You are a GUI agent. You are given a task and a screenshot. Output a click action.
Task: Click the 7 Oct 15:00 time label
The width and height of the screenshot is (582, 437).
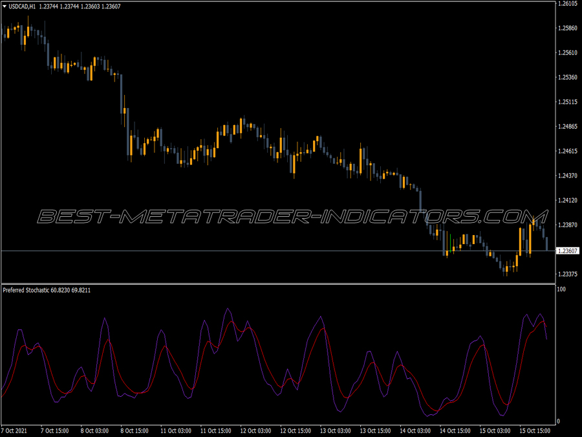click(54, 431)
